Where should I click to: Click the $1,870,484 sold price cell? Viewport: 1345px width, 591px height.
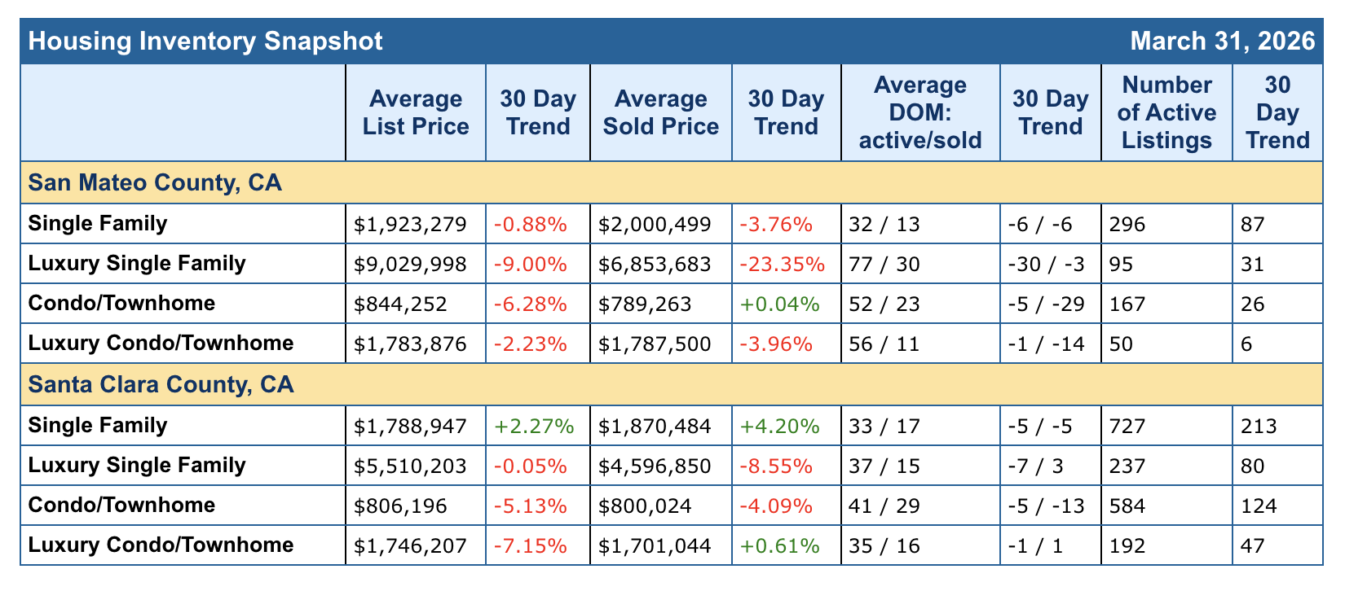(655, 425)
